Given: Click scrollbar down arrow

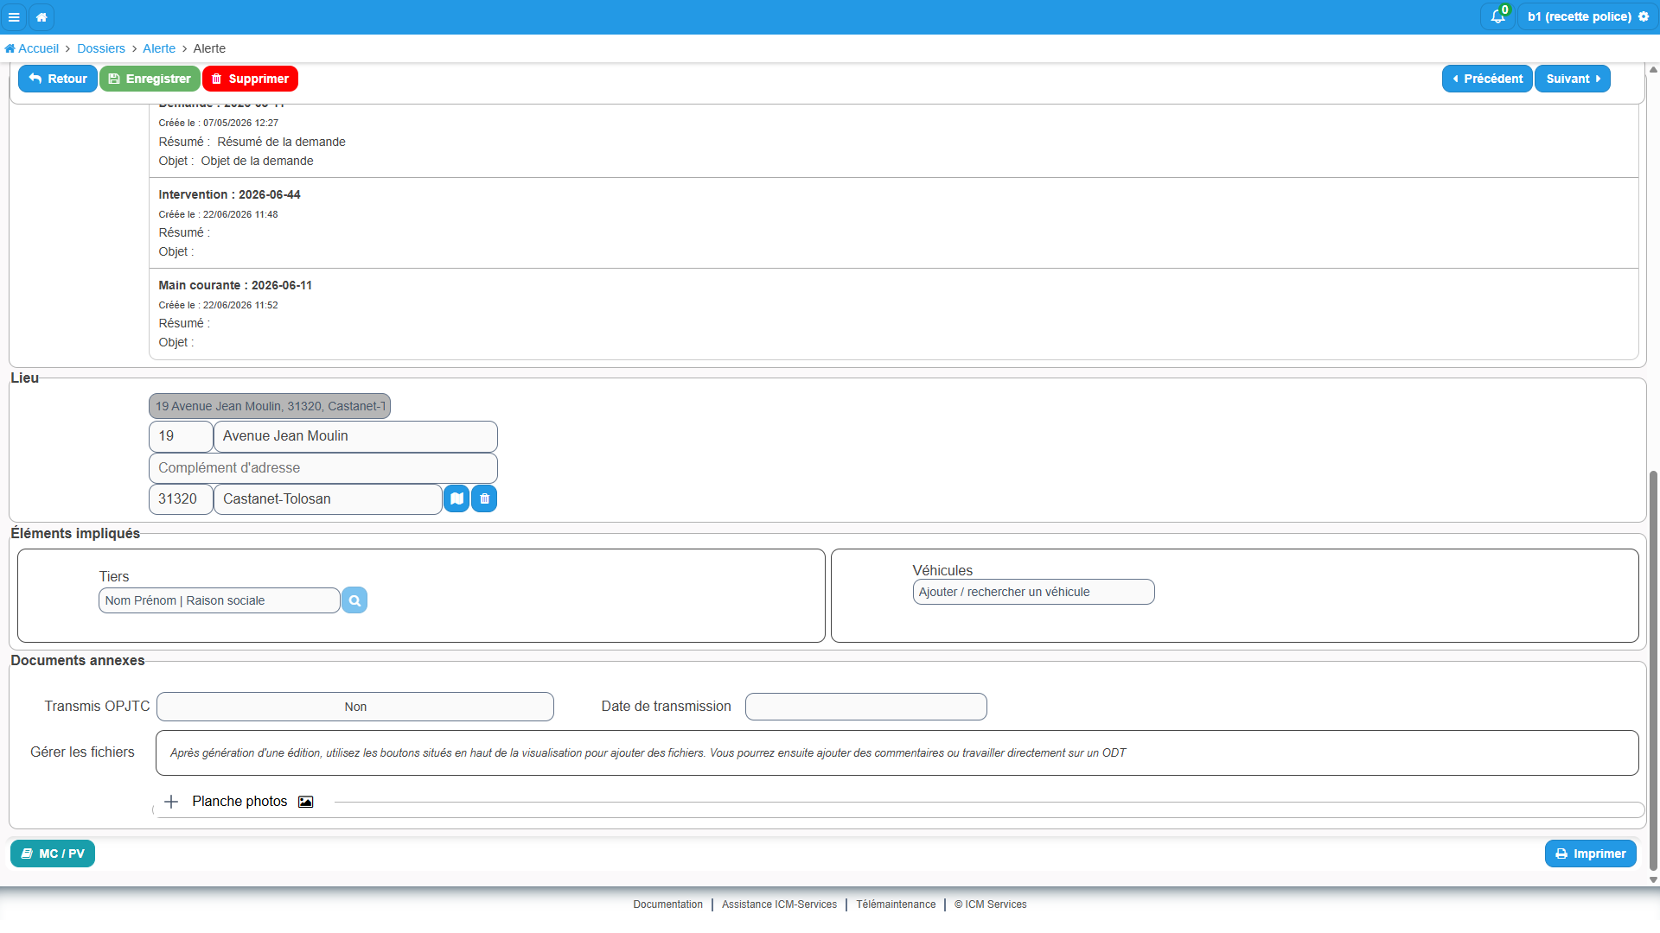Looking at the screenshot, I should [1653, 880].
